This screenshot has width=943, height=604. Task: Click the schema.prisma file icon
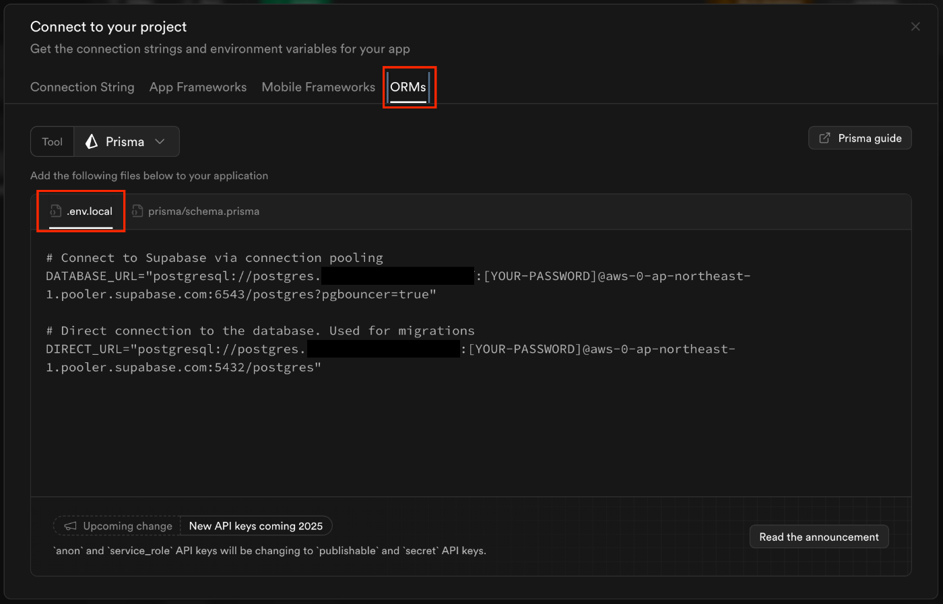tap(137, 211)
